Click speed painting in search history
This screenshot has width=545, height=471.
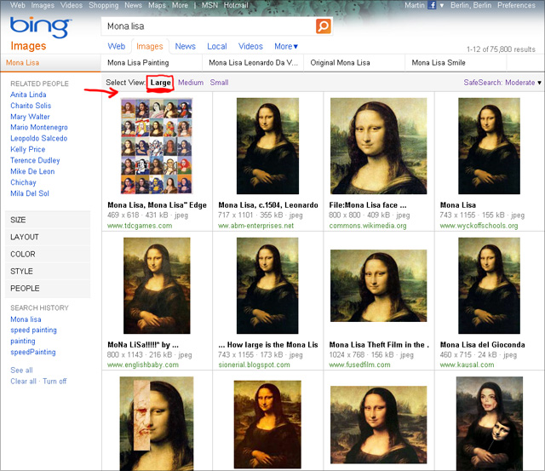tap(33, 330)
